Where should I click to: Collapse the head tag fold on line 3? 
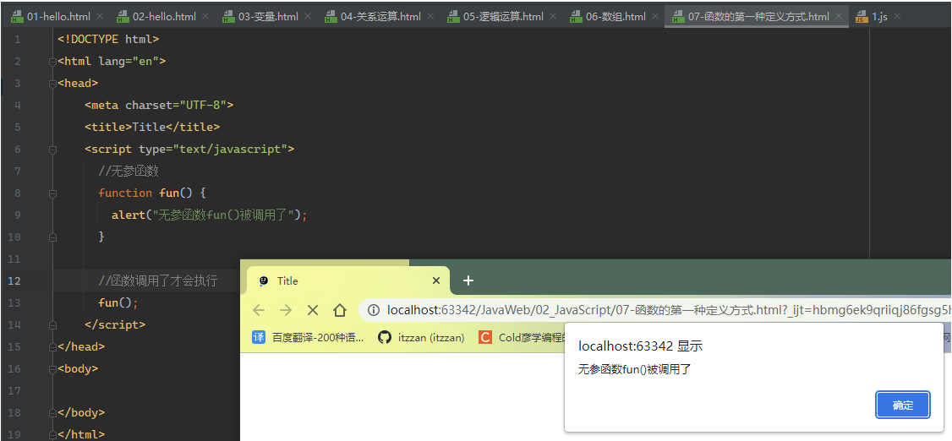[x=52, y=83]
